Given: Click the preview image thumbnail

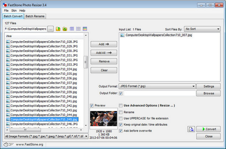Looking at the screenshot, I should [104, 118].
